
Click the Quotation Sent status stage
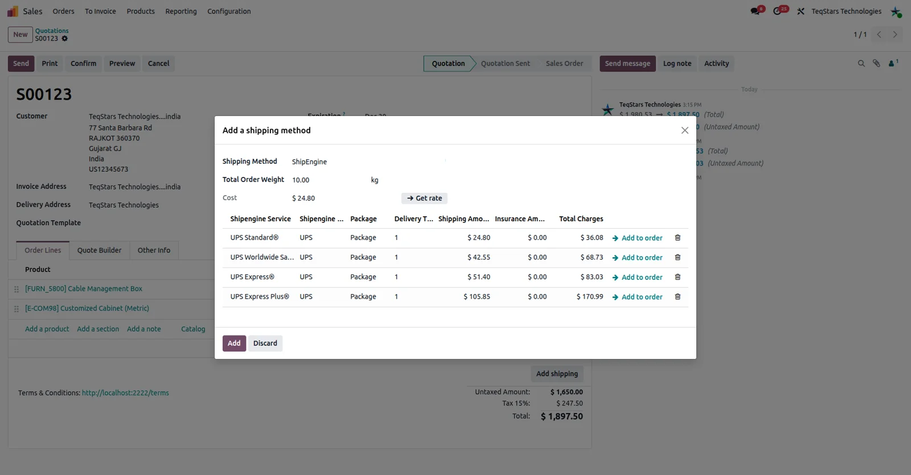pyautogui.click(x=505, y=64)
